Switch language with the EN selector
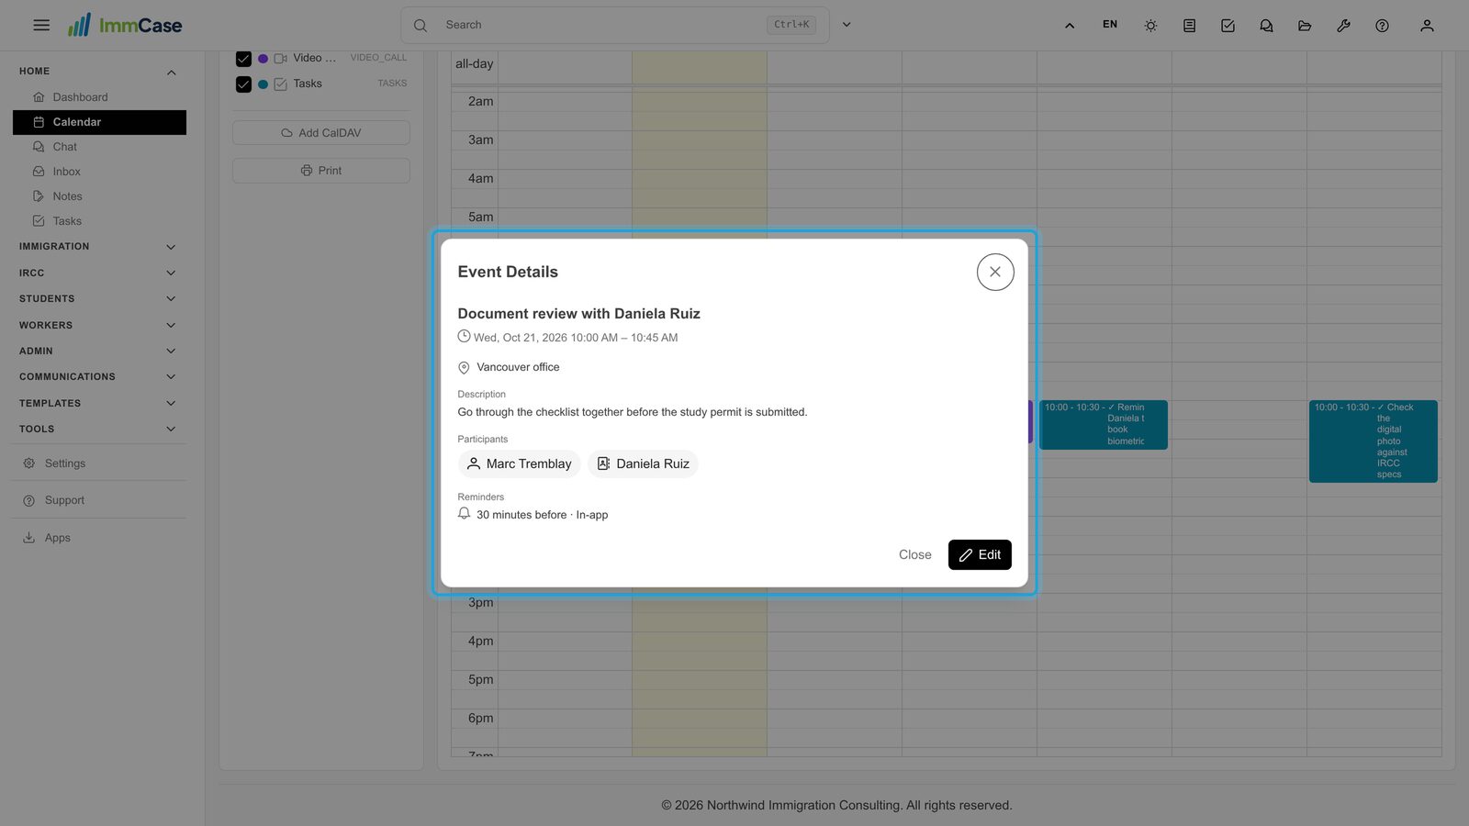 point(1110,25)
